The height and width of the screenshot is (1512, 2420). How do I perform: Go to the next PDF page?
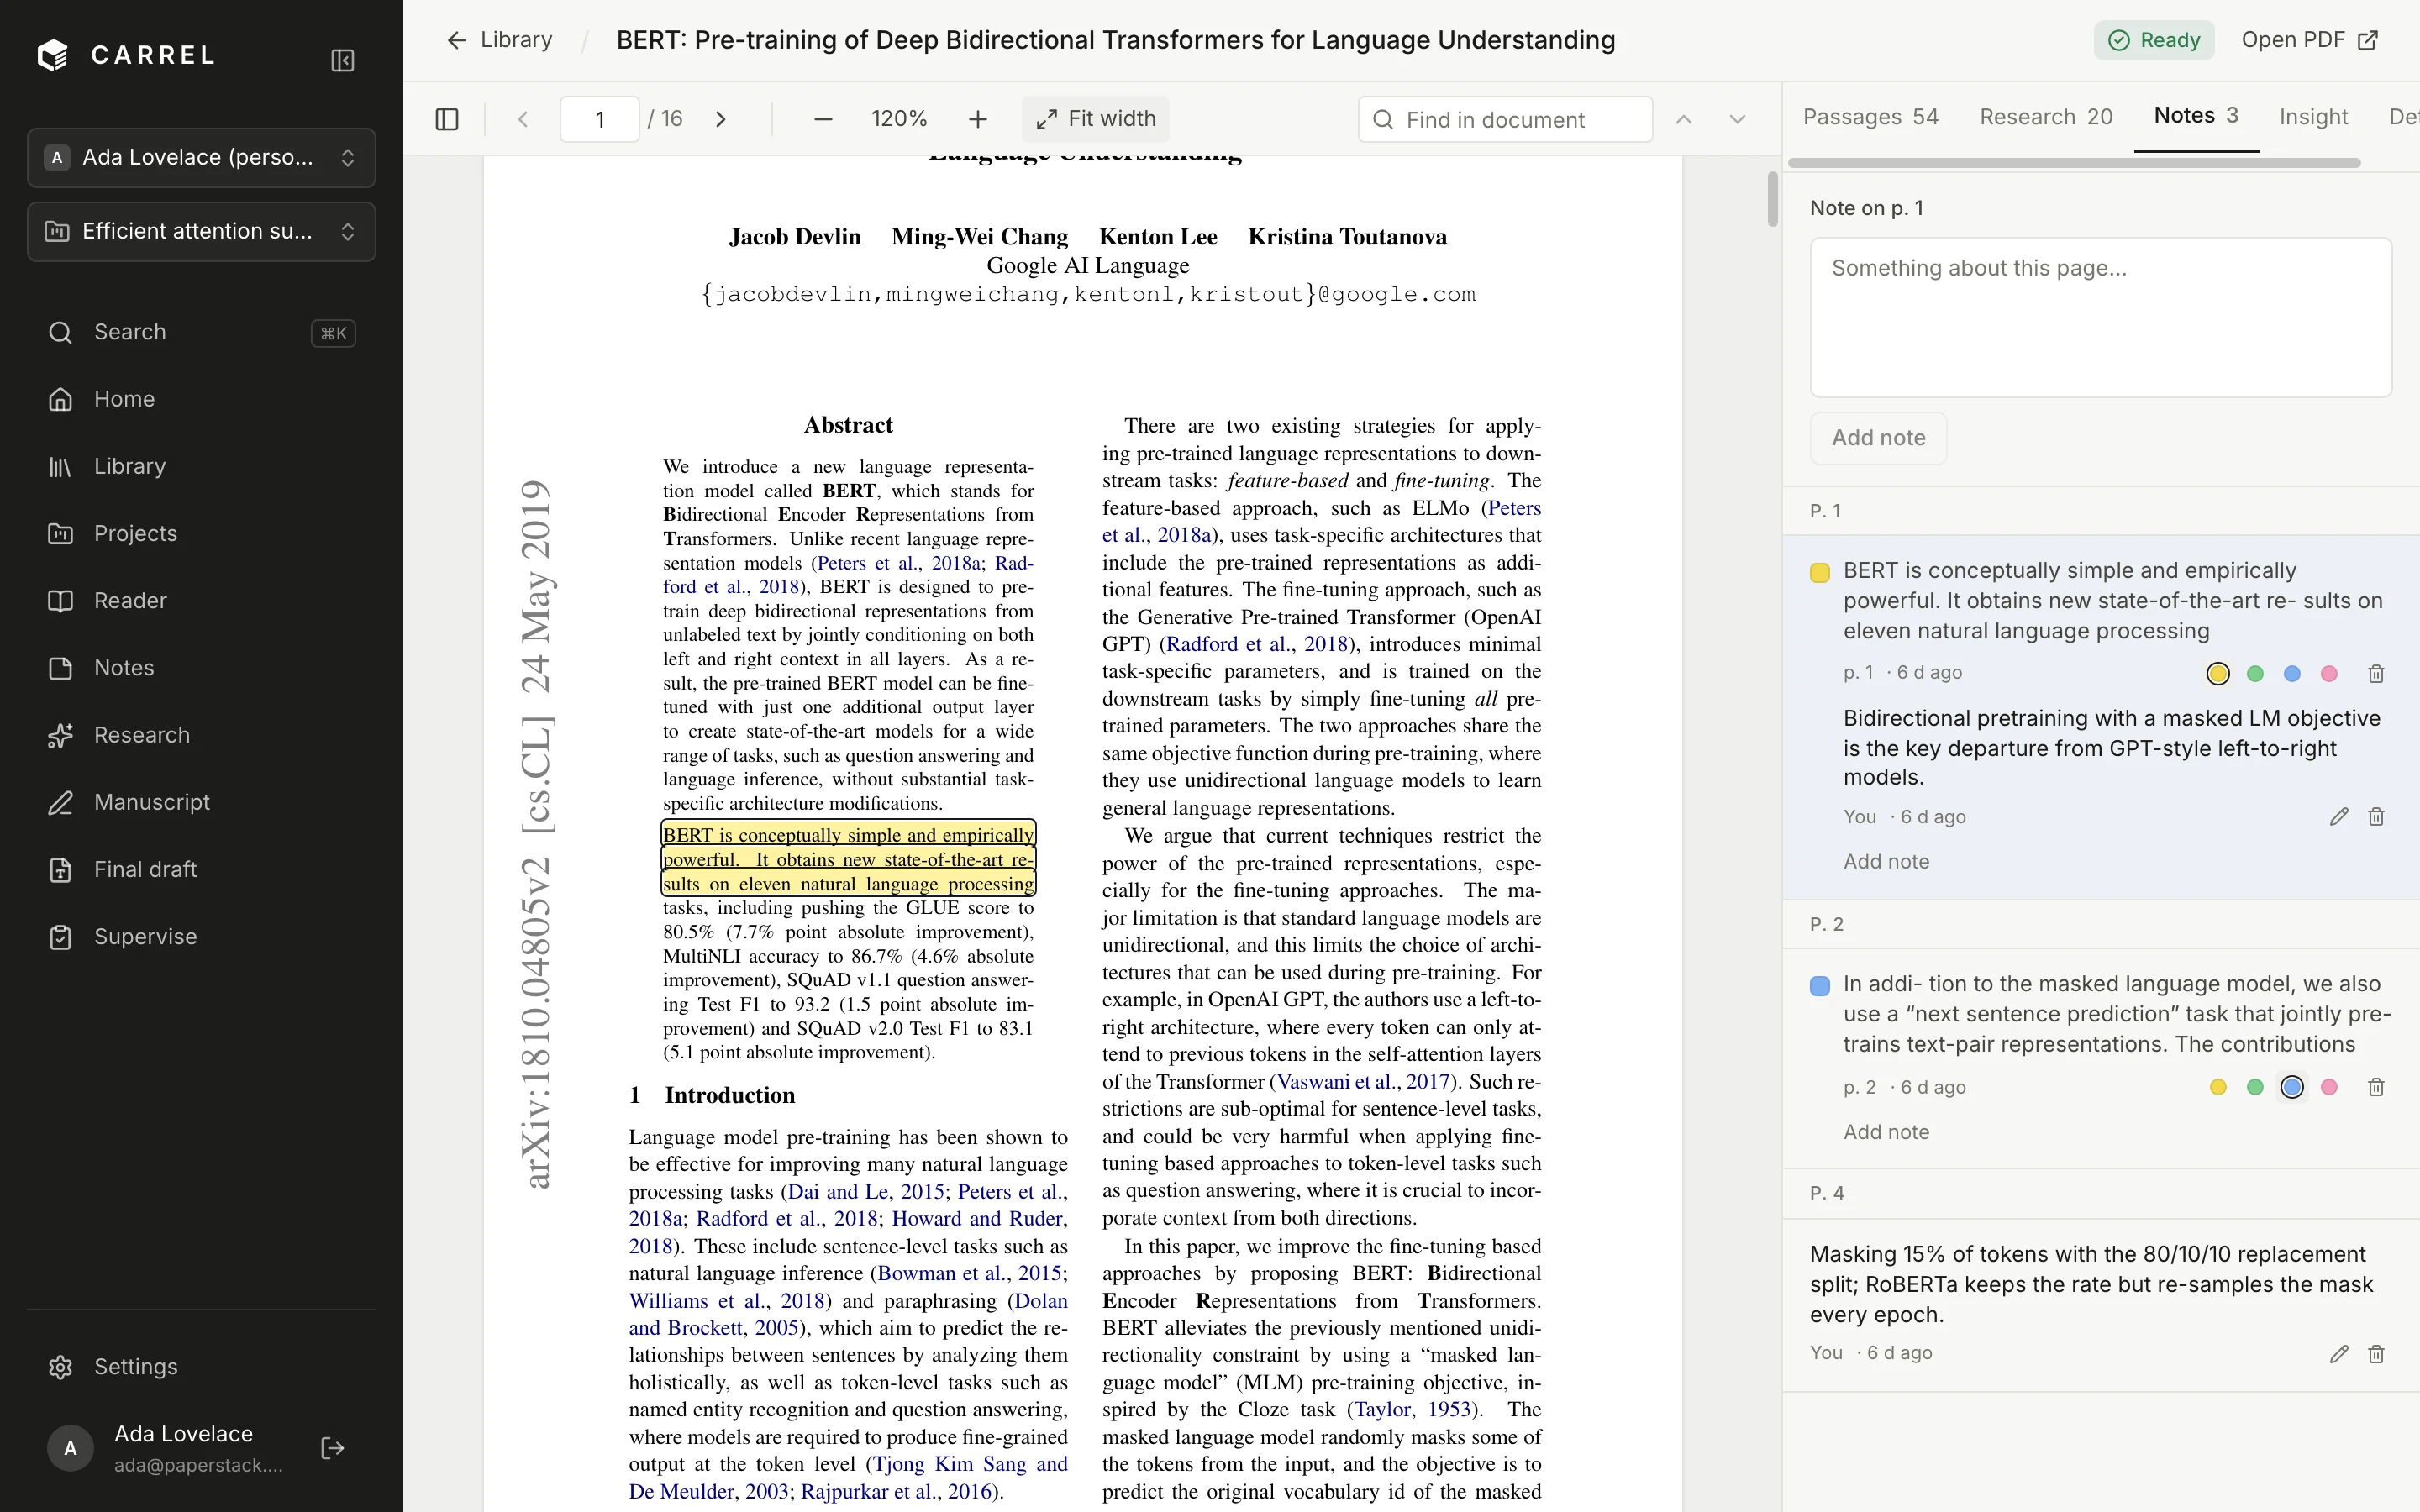tap(721, 119)
